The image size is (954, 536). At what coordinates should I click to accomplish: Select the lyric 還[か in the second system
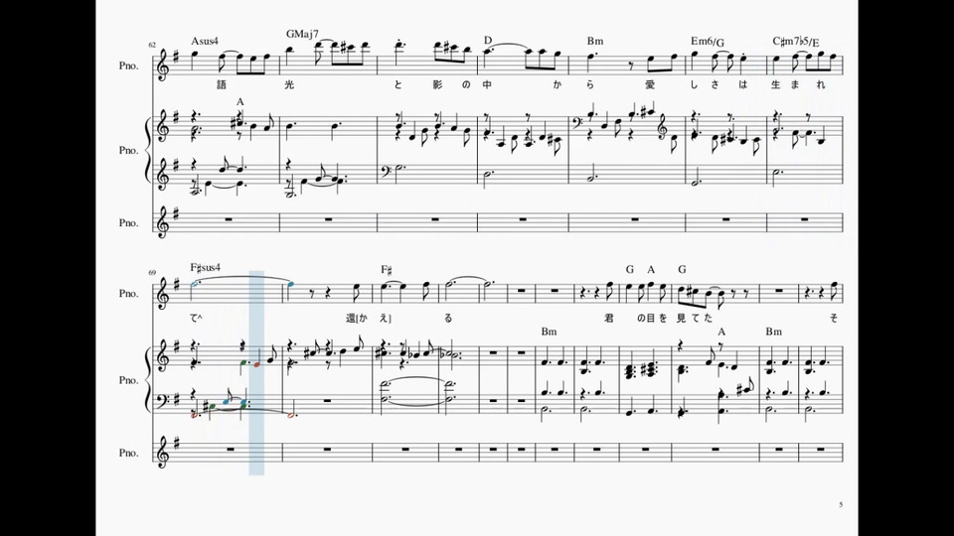point(359,318)
